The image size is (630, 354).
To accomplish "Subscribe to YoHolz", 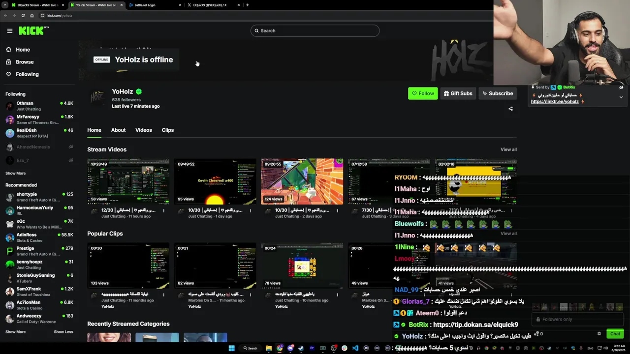I will click(x=498, y=93).
